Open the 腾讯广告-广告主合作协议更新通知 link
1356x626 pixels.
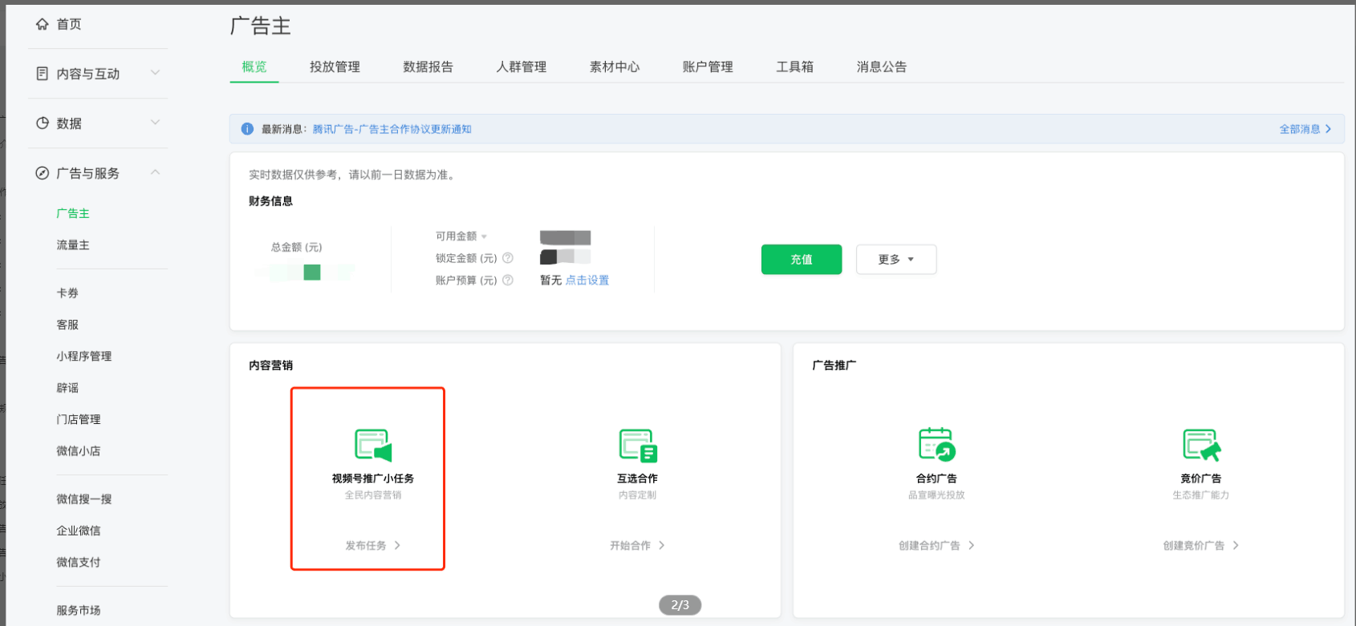(392, 129)
